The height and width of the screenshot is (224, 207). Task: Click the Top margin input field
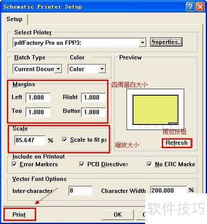[38, 112]
